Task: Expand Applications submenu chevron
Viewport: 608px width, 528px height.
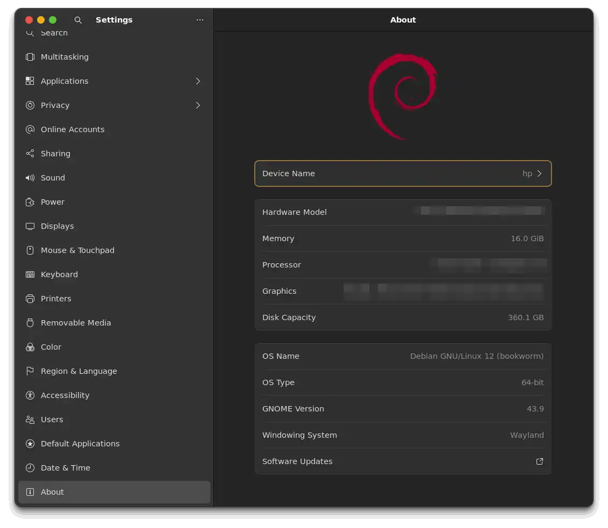Action: click(198, 81)
